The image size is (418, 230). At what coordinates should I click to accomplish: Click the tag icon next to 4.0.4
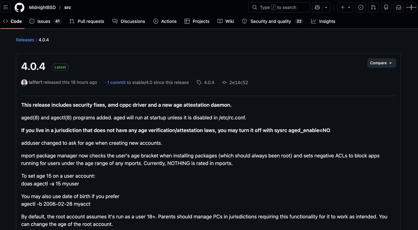tap(199, 82)
